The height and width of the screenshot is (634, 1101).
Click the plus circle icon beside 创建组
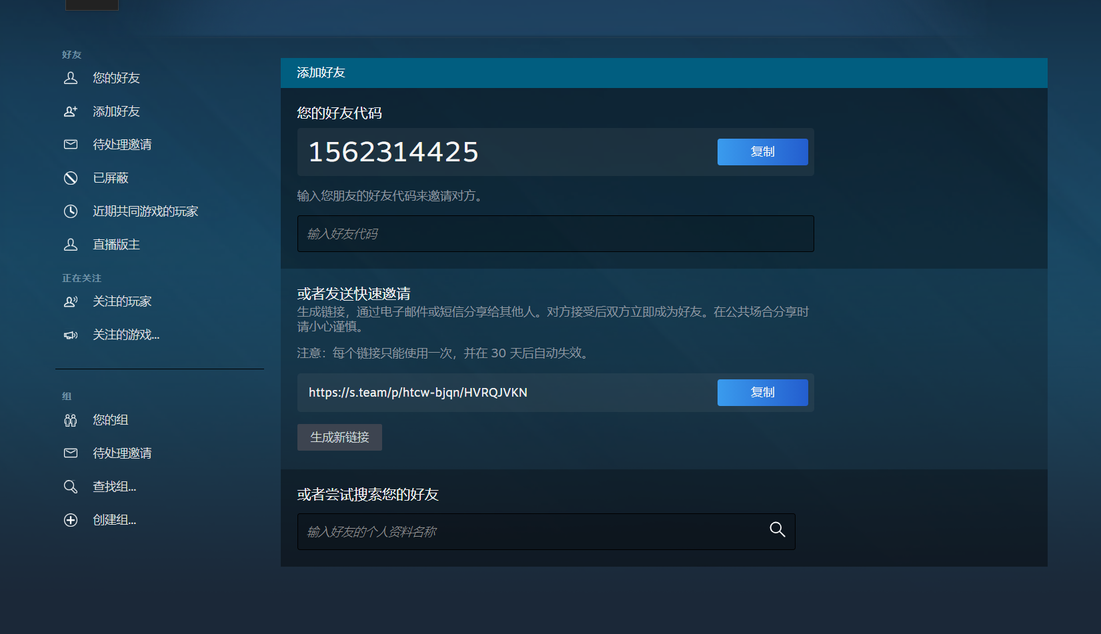71,520
